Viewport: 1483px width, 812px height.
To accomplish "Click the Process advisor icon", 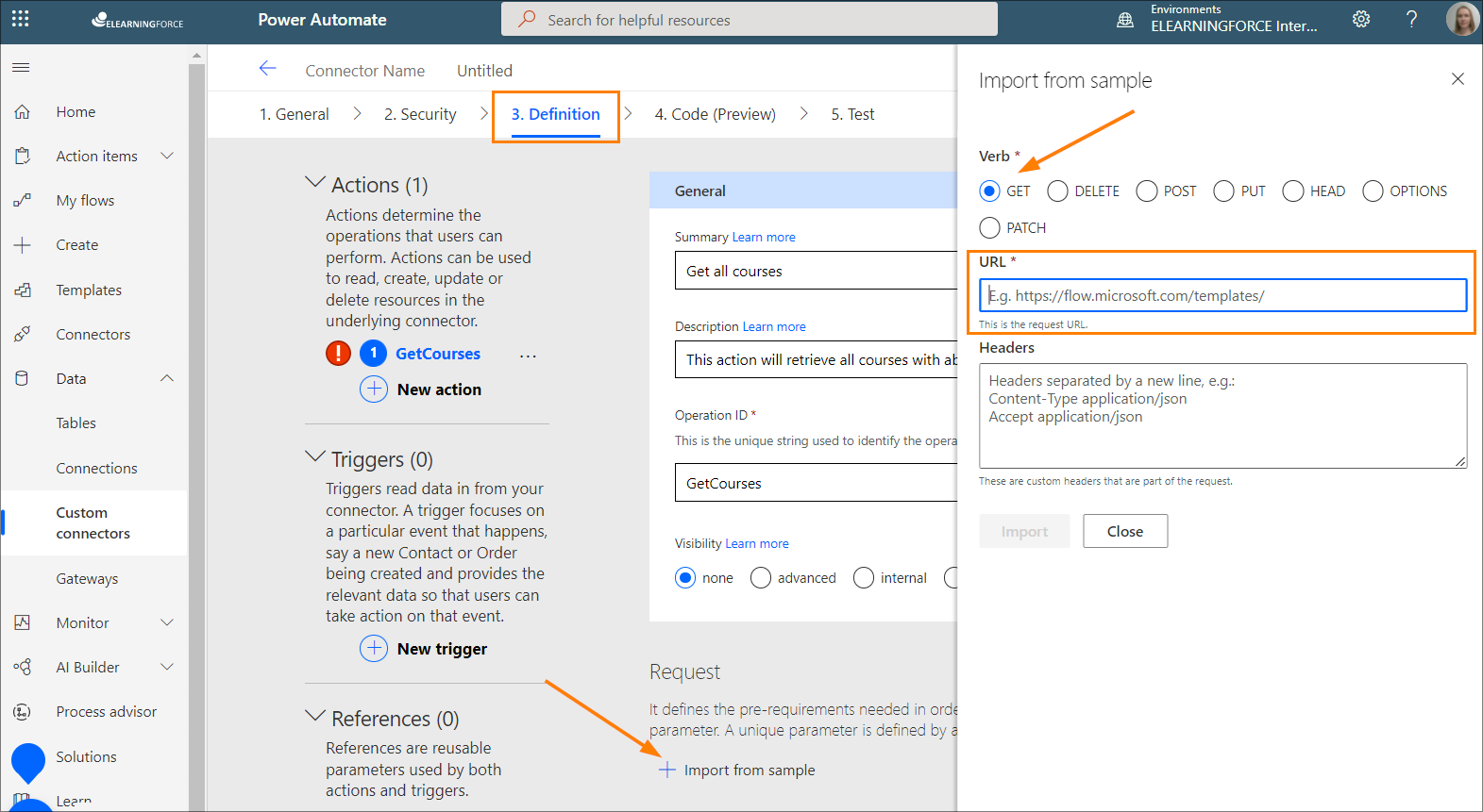I will [23, 711].
